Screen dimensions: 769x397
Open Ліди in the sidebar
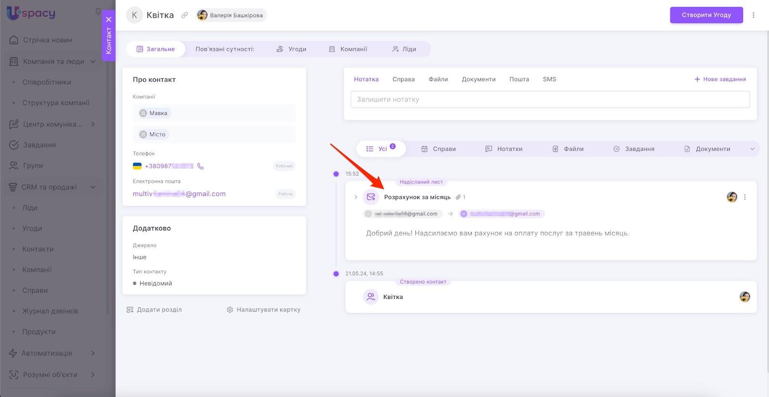[x=30, y=208]
